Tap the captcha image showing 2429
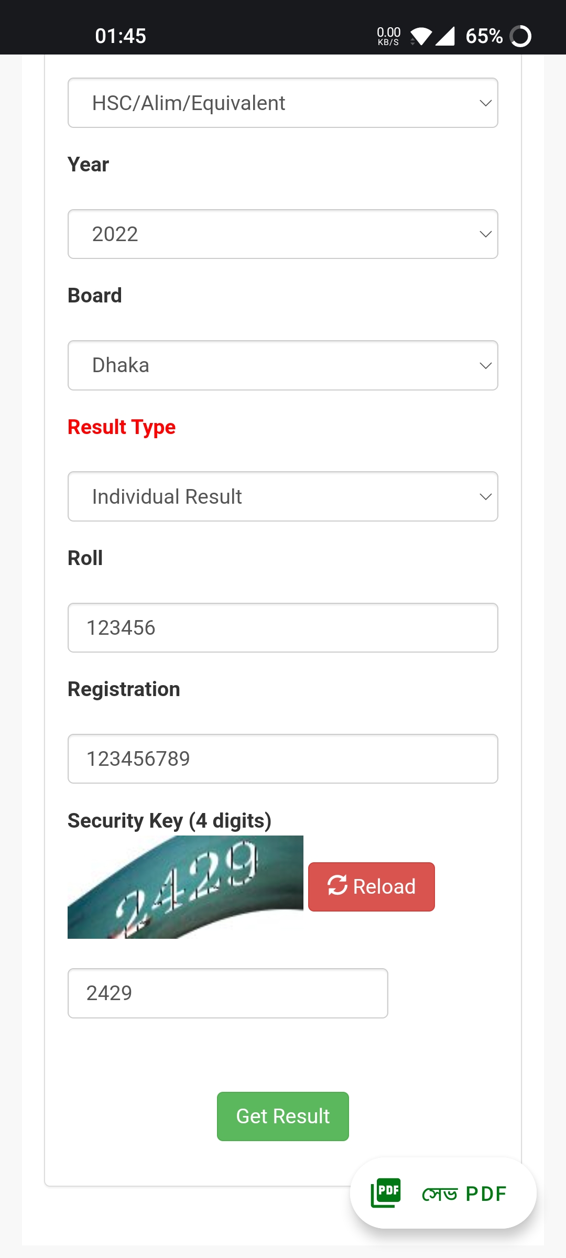Viewport: 566px width, 1258px height. 186,887
